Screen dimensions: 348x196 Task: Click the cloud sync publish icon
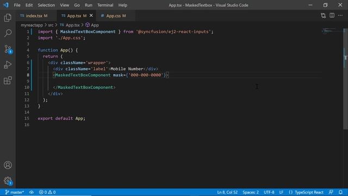point(32,192)
